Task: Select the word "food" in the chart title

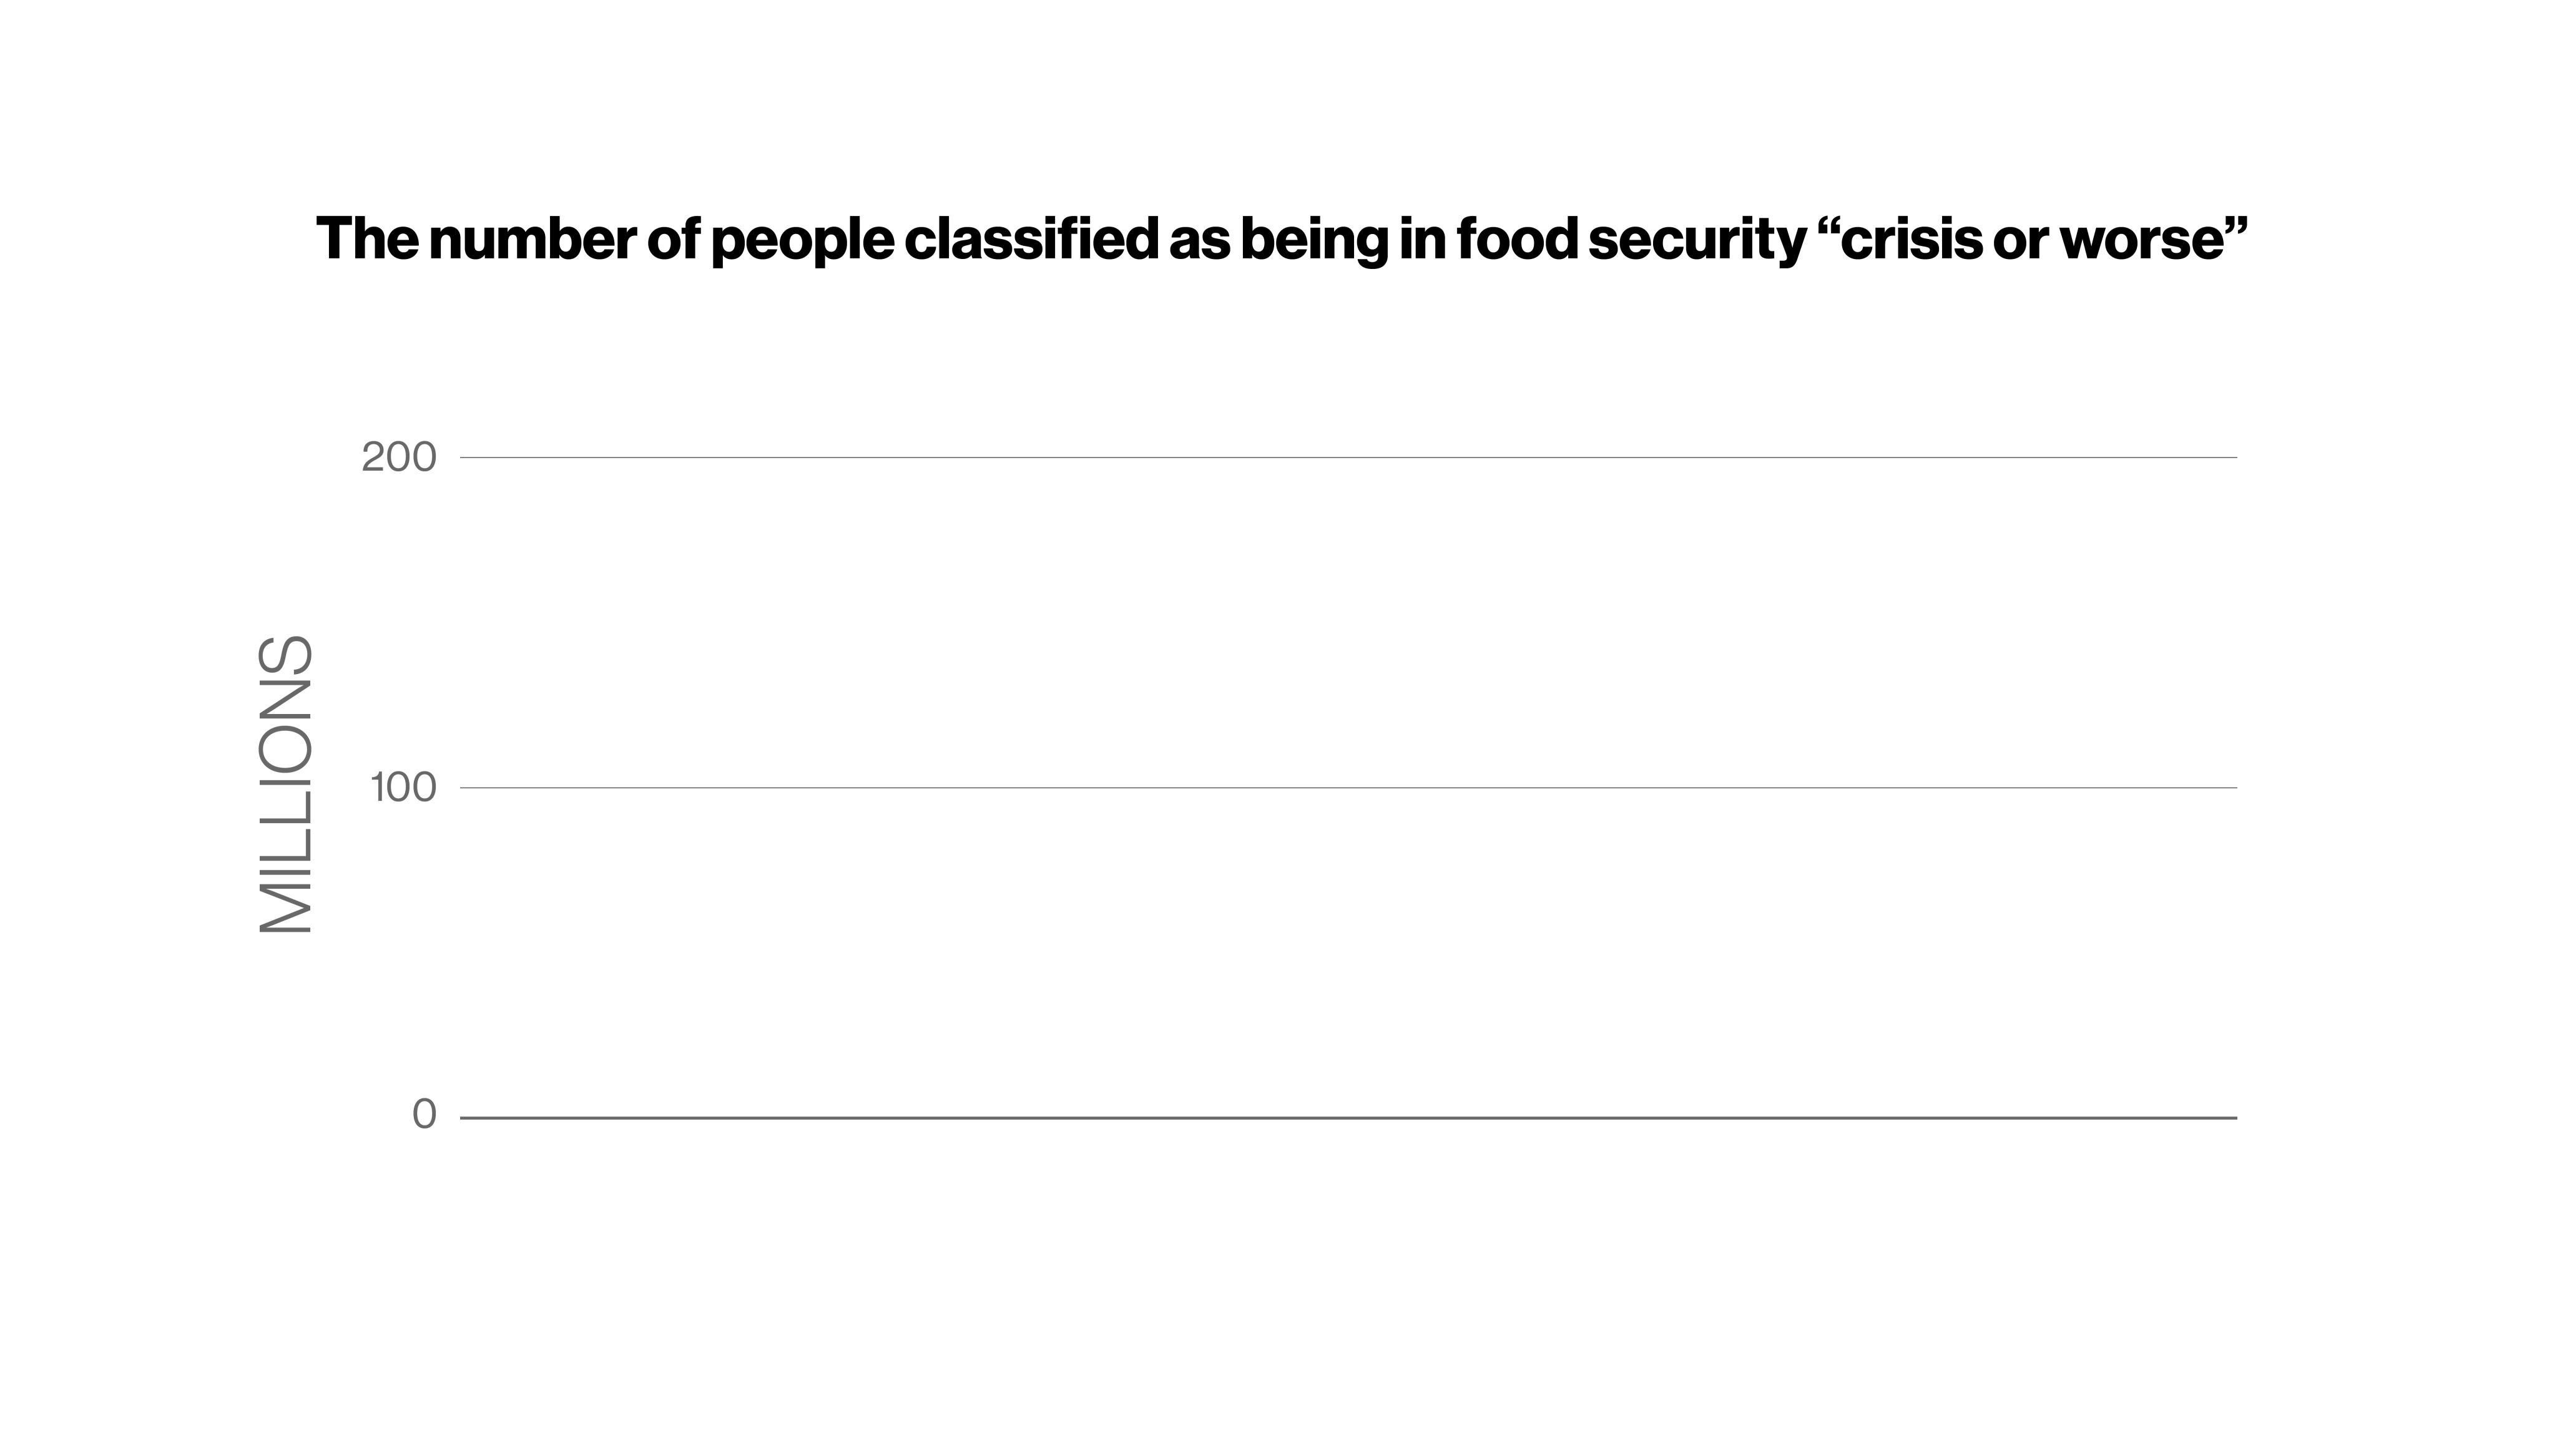Action: point(1517,239)
